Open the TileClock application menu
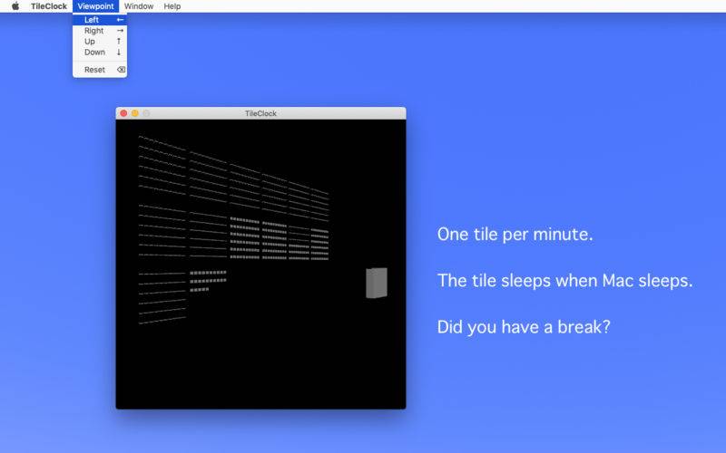This screenshot has width=726, height=453. tap(49, 6)
